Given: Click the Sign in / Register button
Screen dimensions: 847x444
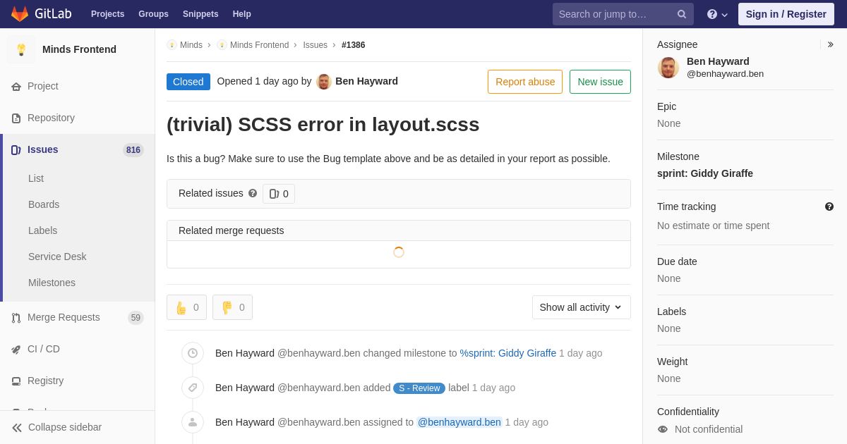Looking at the screenshot, I should coord(786,14).
